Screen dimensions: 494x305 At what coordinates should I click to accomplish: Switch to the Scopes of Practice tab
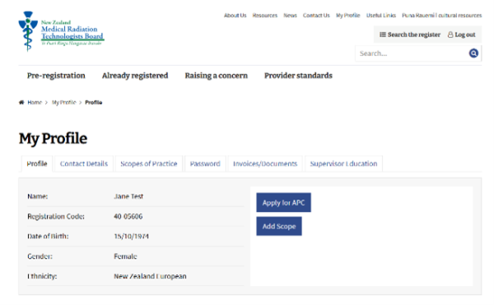click(x=149, y=164)
